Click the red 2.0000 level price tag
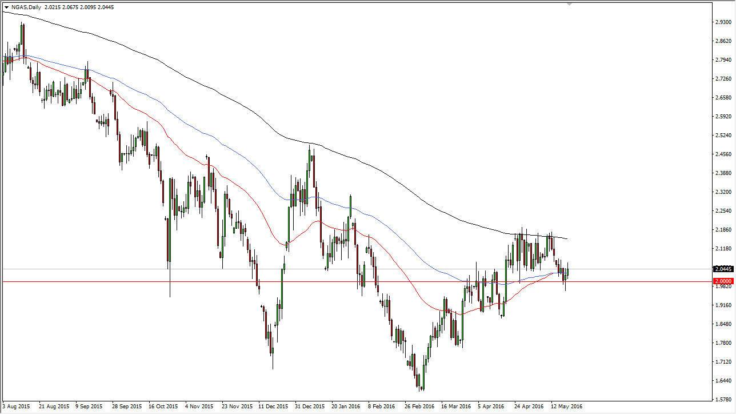Screen dimensions: 736x414 (x=723, y=281)
